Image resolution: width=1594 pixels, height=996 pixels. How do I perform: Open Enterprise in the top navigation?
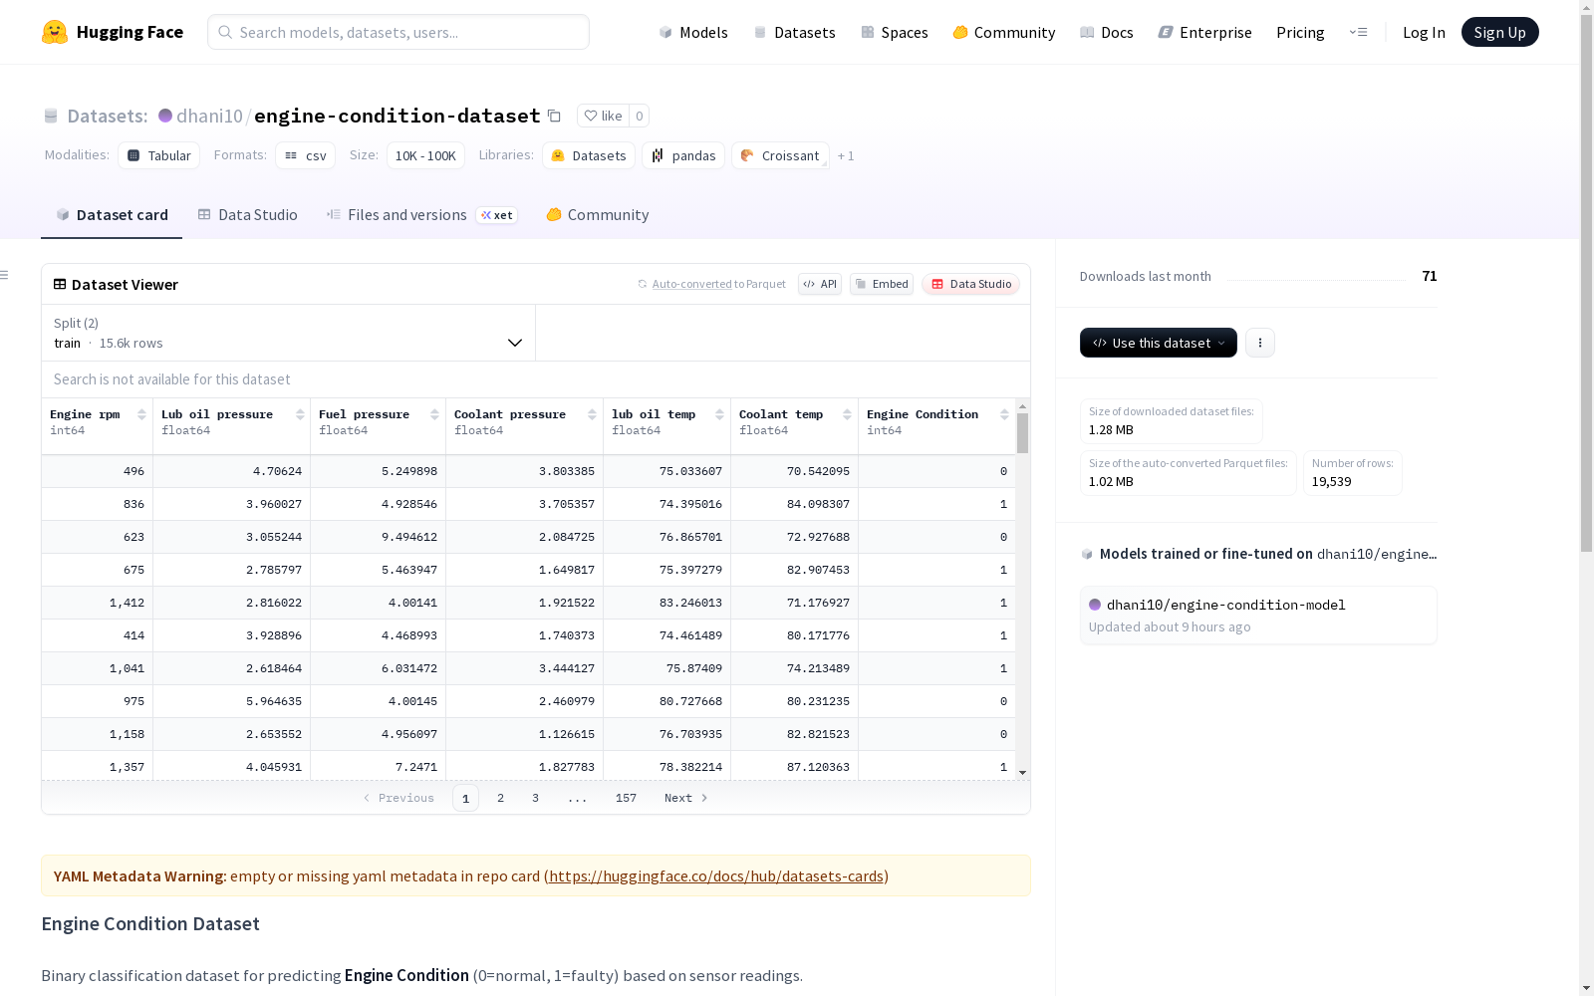(x=1205, y=32)
